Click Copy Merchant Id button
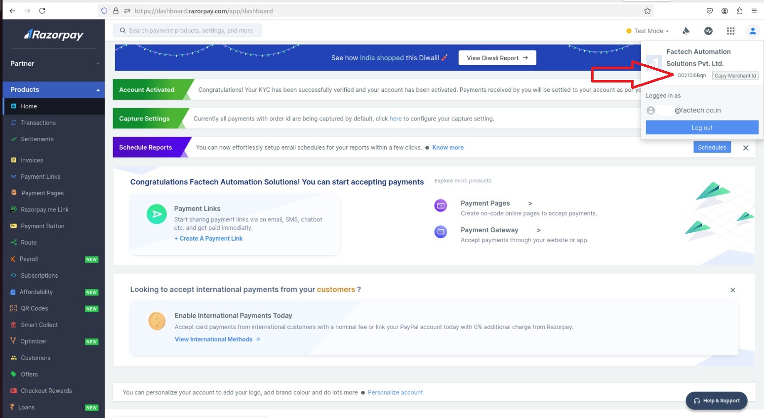This screenshot has height=418, width=764. 735,76
